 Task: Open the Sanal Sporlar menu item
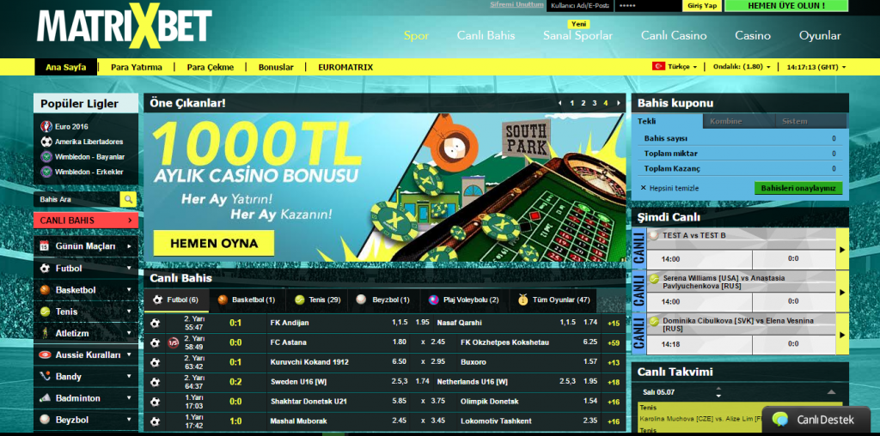click(x=577, y=36)
